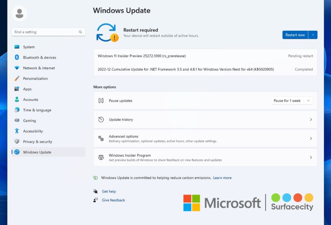Open Update history chevron
331x225 pixels.
[x=311, y=119]
